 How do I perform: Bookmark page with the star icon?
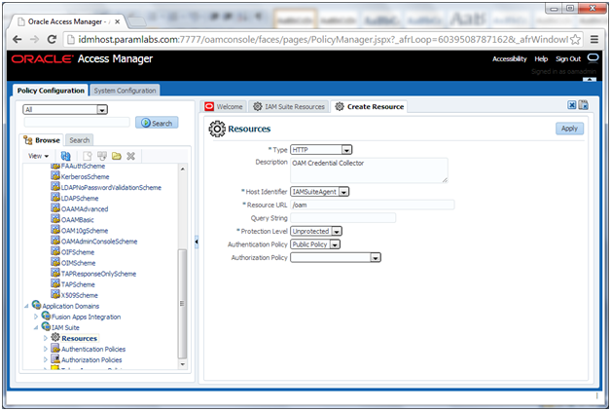pos(575,39)
